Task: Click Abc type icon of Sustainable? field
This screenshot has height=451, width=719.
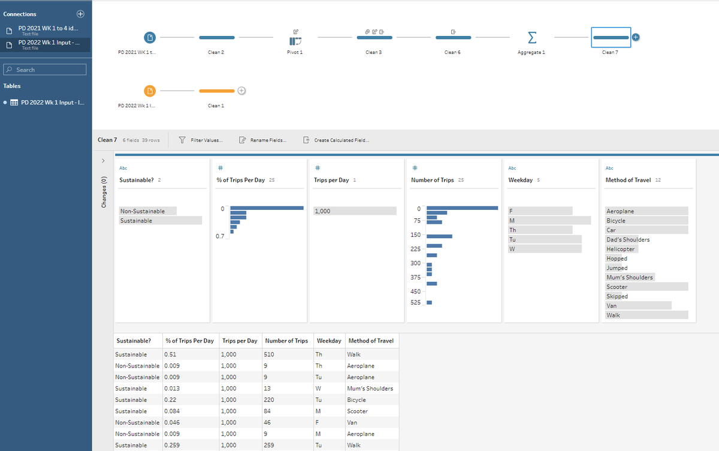Action: [123, 168]
